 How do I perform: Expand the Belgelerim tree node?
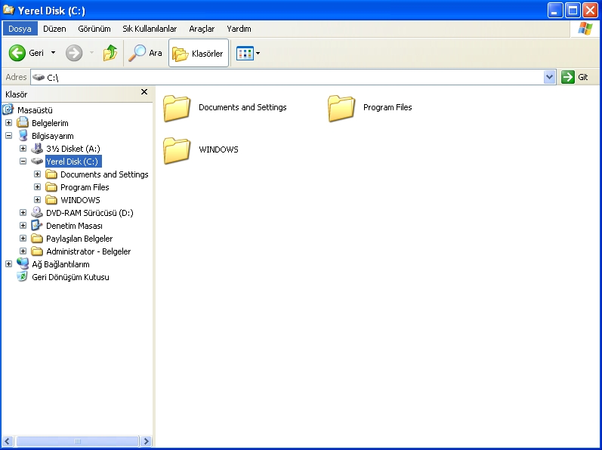pyautogui.click(x=8, y=123)
